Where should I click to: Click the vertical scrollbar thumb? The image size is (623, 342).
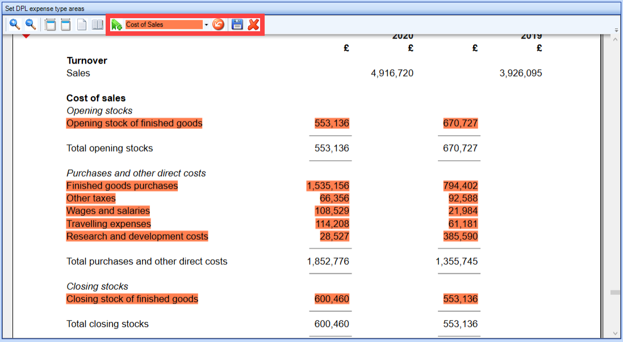pyautogui.click(x=616, y=292)
